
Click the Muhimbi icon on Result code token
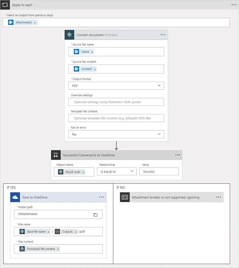pos(61,172)
